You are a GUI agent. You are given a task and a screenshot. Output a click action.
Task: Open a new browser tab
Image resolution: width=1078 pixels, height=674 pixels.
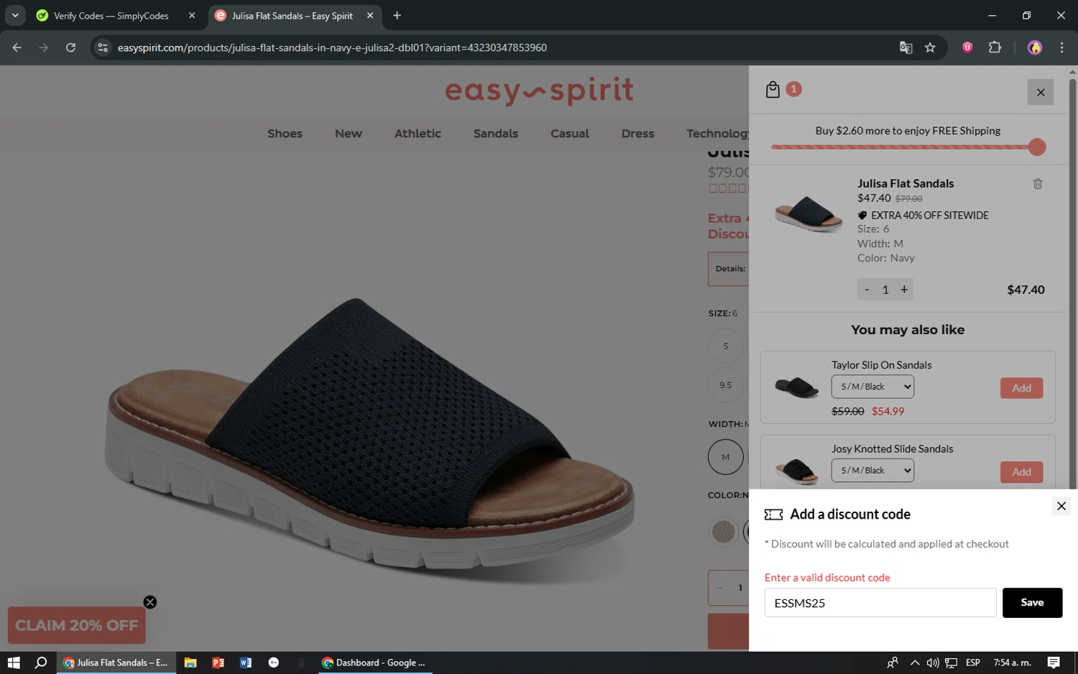(x=397, y=16)
